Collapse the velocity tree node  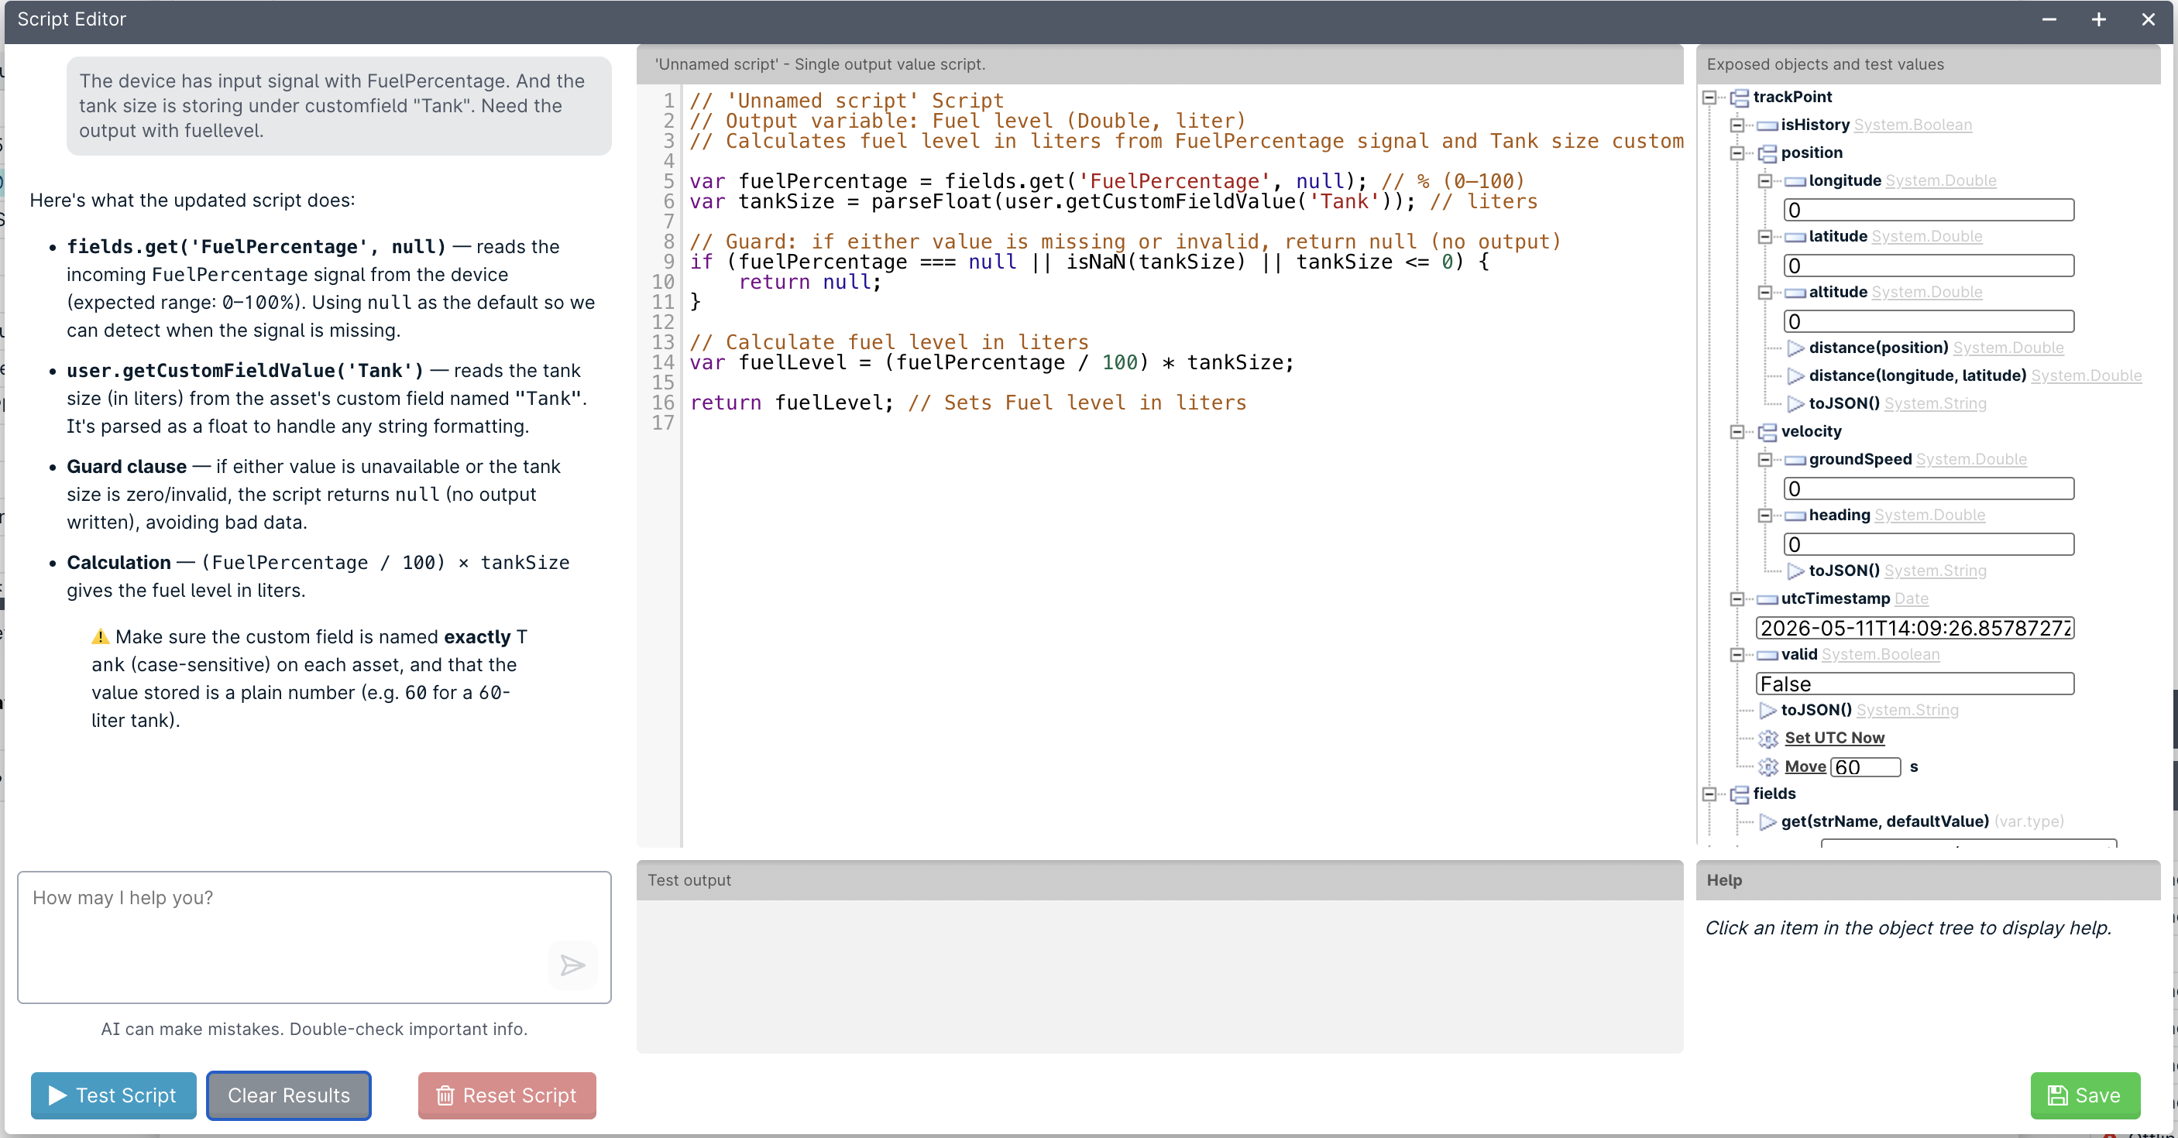click(1737, 432)
